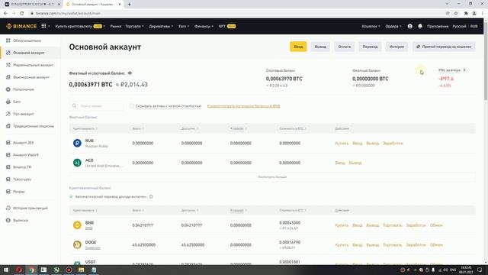Open the NFT menu item
This screenshot has height=275, width=488.
tap(227, 26)
